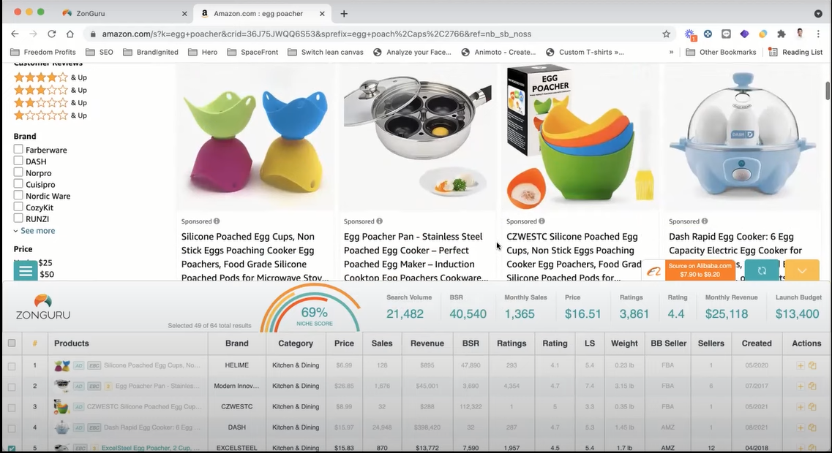Click the yellow and blue circles extension icon
Viewport: 832px width, 453px height.
pos(763,34)
